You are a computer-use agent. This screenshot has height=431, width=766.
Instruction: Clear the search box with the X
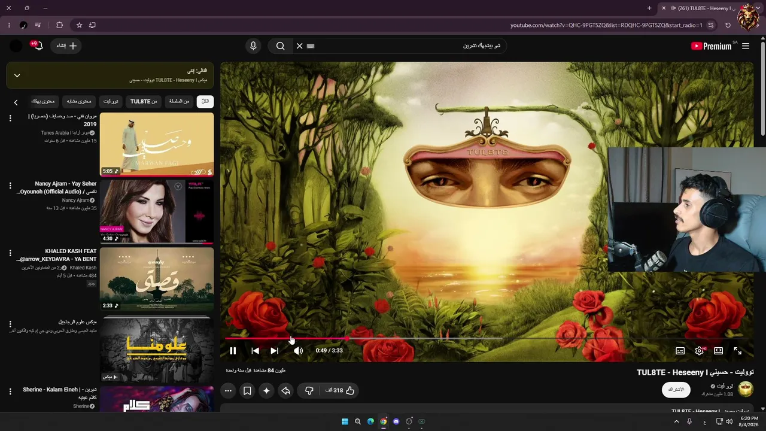pos(300,46)
